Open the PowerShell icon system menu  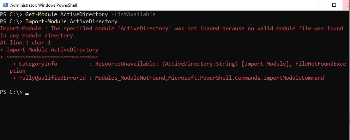pyautogui.click(x=5, y=5)
